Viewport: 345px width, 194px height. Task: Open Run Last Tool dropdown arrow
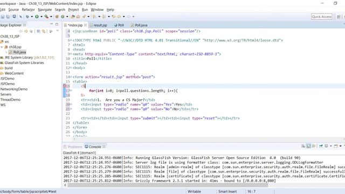click(51, 17)
